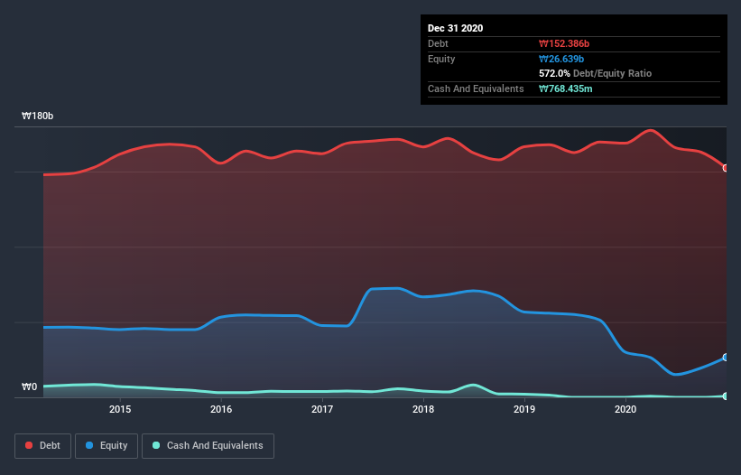Select the Debt endpoint marker on chart

coord(726,168)
